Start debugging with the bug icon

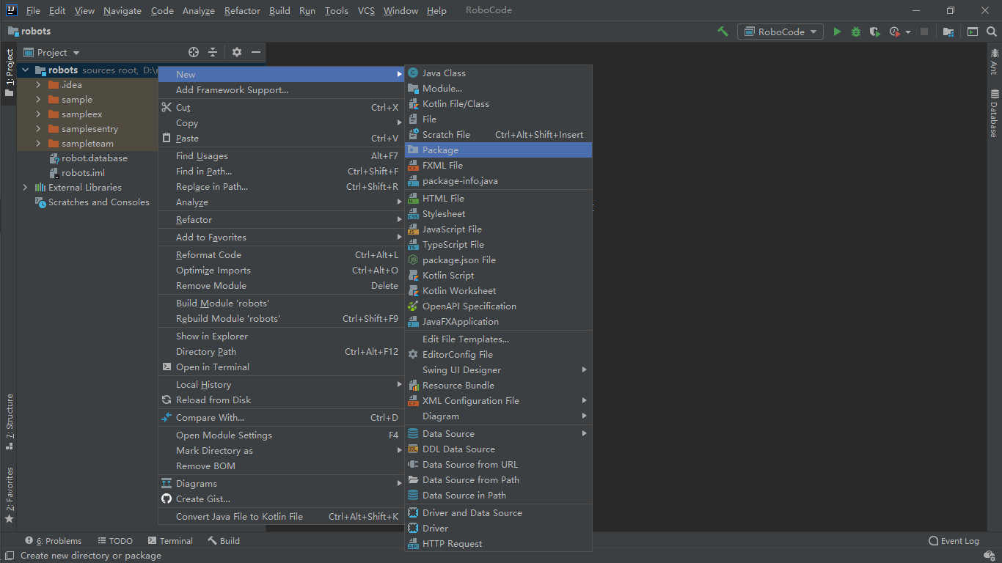click(856, 32)
